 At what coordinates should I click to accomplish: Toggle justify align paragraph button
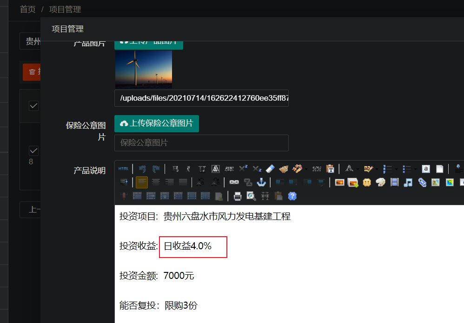(x=183, y=182)
